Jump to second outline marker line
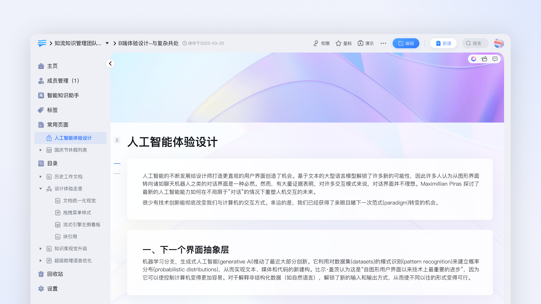Viewport: 541px width, 304px height. [x=117, y=174]
